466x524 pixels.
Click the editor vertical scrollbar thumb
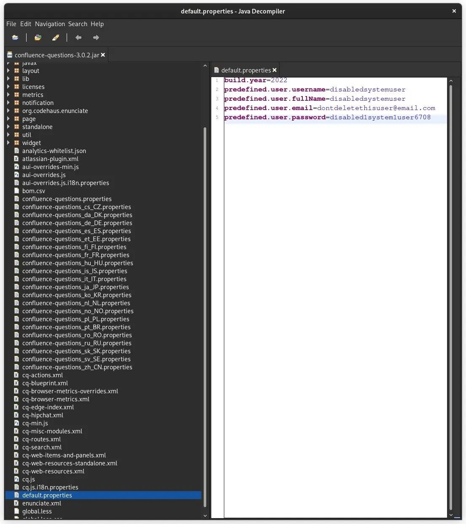(x=451, y=298)
